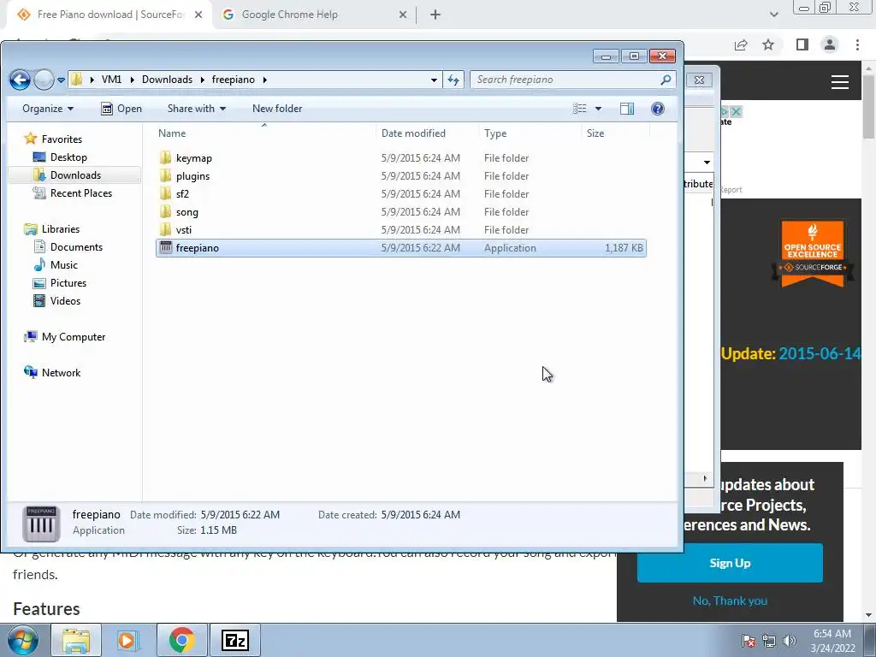Click the Sign Up button
The height and width of the screenshot is (657, 876).
(730, 563)
